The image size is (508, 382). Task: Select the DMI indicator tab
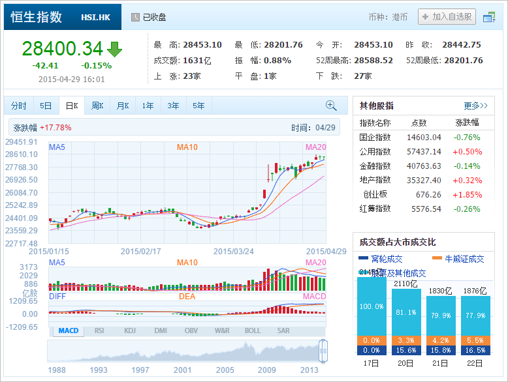[161, 331]
